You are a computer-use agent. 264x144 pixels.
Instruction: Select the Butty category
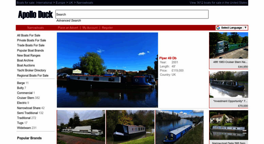[x=20, y=88]
